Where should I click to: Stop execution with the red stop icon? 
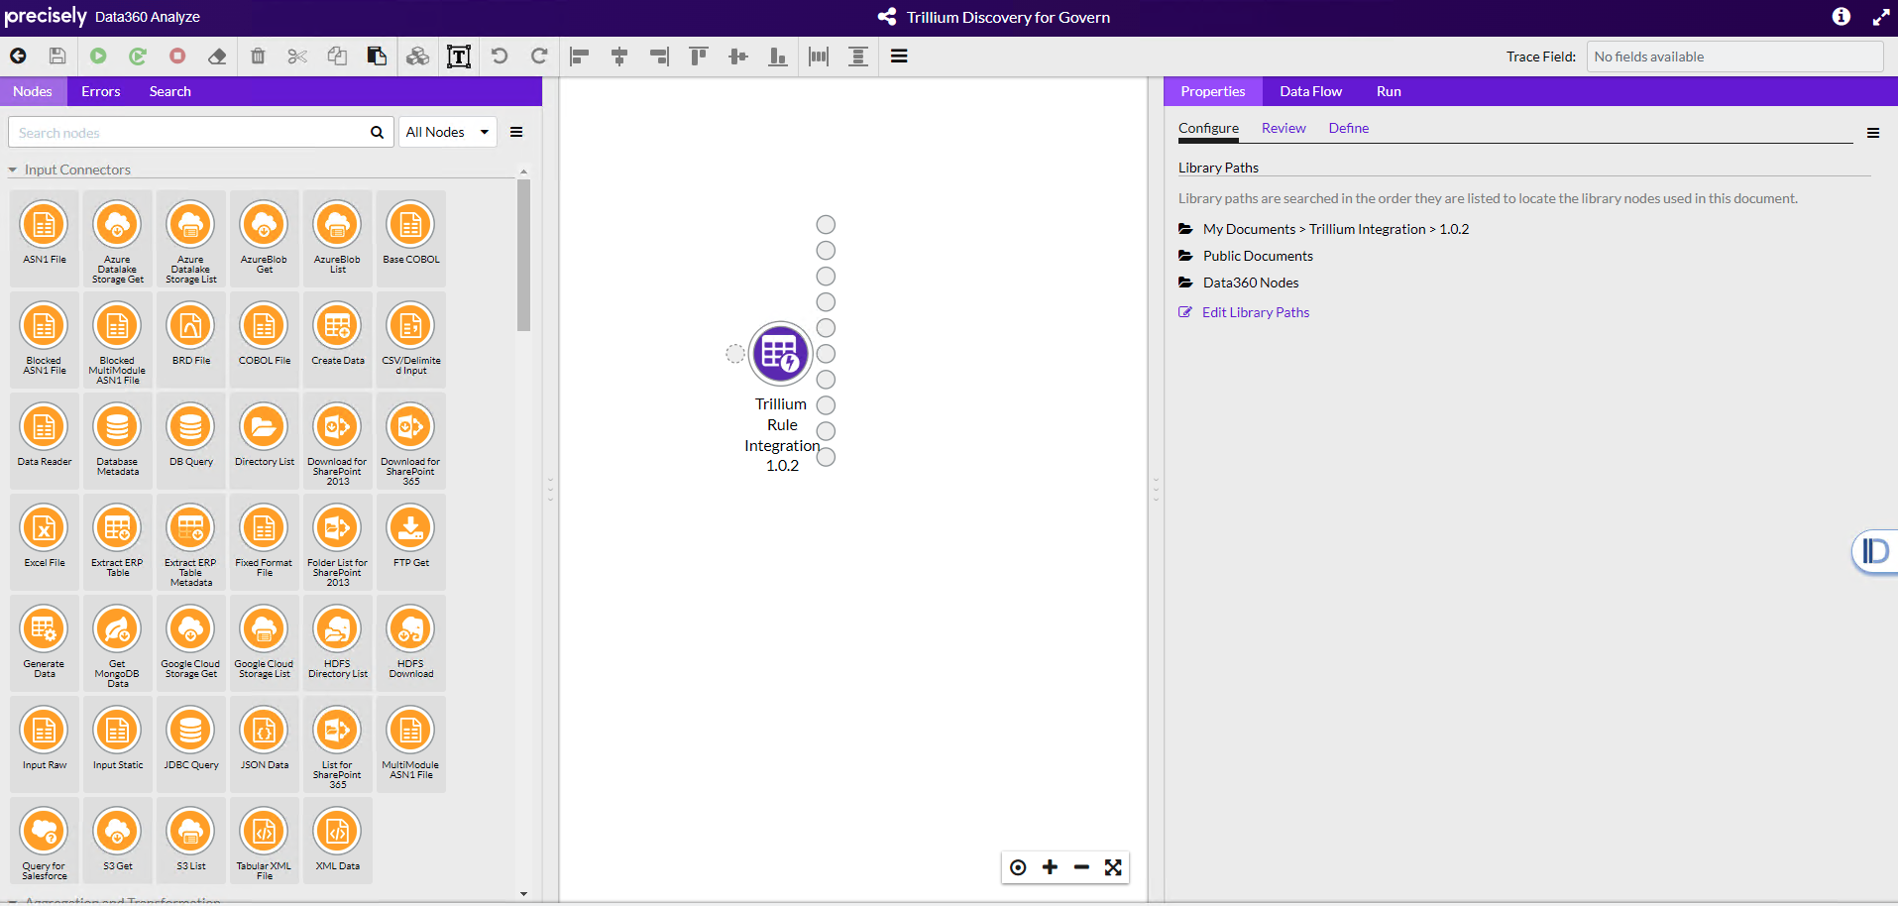click(x=177, y=57)
